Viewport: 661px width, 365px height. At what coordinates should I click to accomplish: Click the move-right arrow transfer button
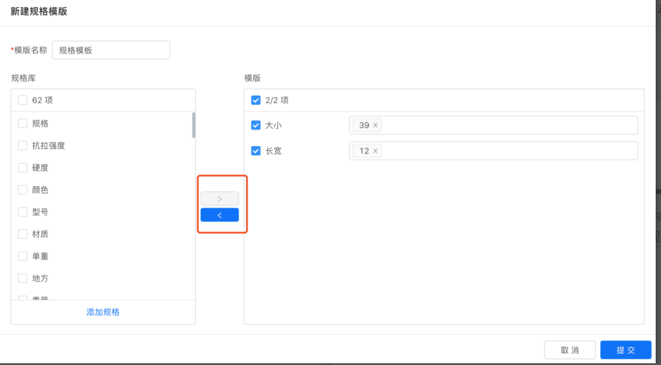point(220,199)
